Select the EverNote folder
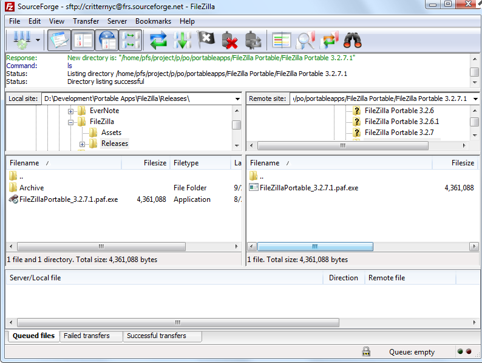 click(x=104, y=111)
